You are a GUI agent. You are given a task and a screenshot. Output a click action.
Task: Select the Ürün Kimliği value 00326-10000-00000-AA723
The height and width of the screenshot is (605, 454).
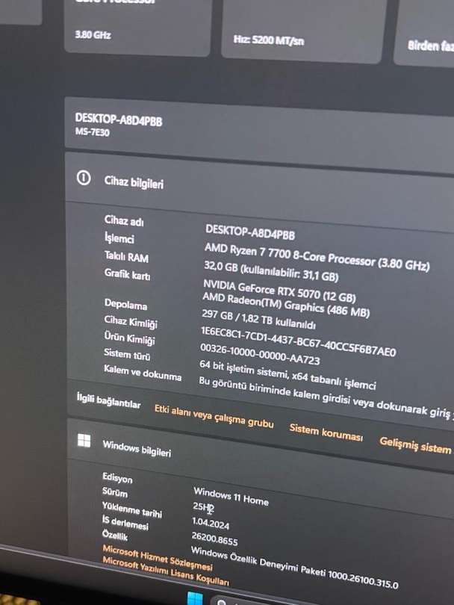pos(260,354)
